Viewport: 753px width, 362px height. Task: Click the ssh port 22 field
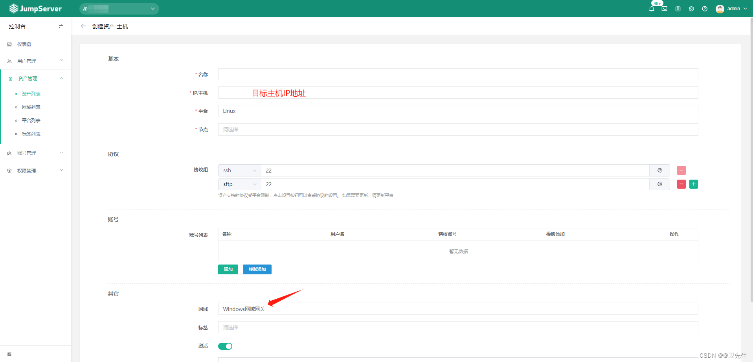point(455,170)
